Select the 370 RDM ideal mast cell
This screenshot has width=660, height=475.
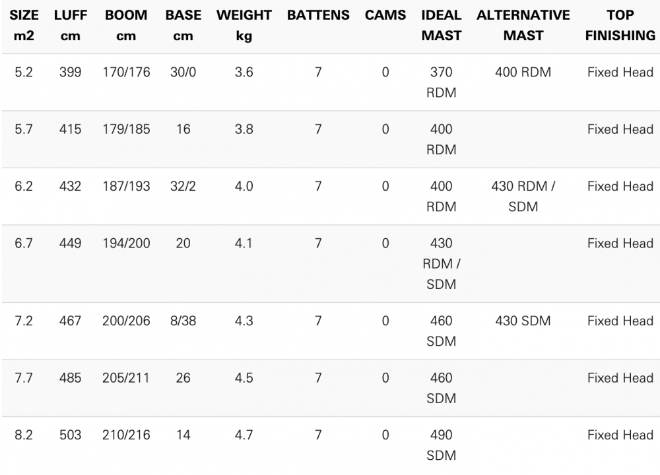442,82
